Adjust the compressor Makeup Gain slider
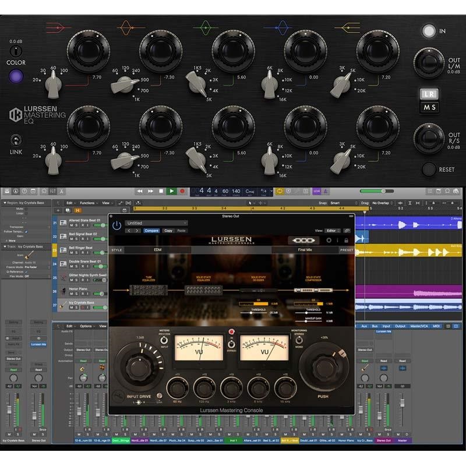 (x=309, y=322)
